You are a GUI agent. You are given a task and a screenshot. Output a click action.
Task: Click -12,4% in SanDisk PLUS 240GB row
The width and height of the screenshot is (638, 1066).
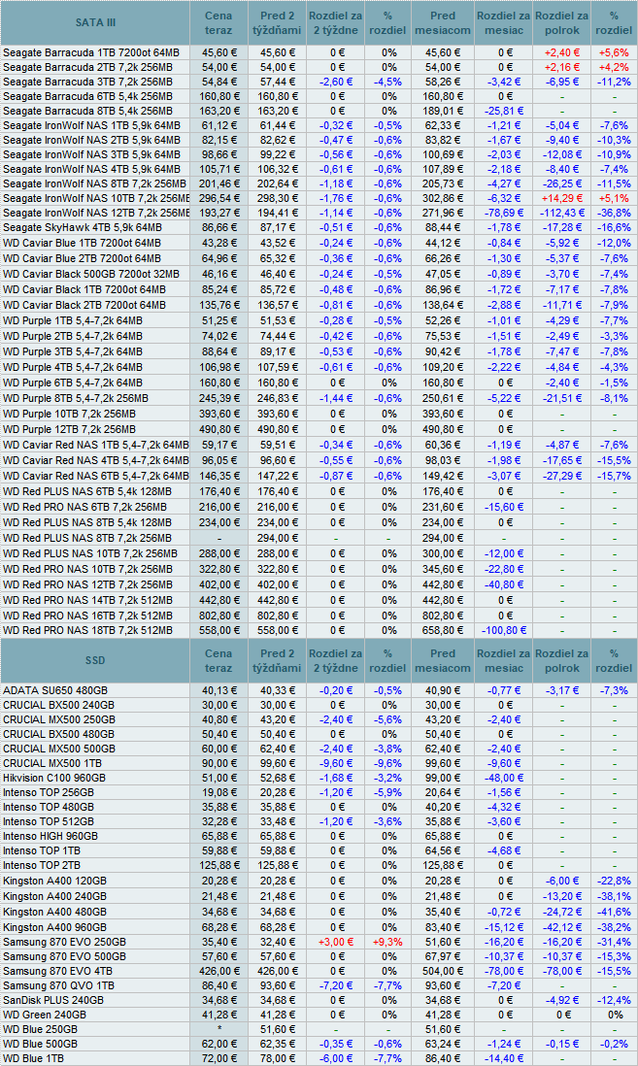point(614,1000)
